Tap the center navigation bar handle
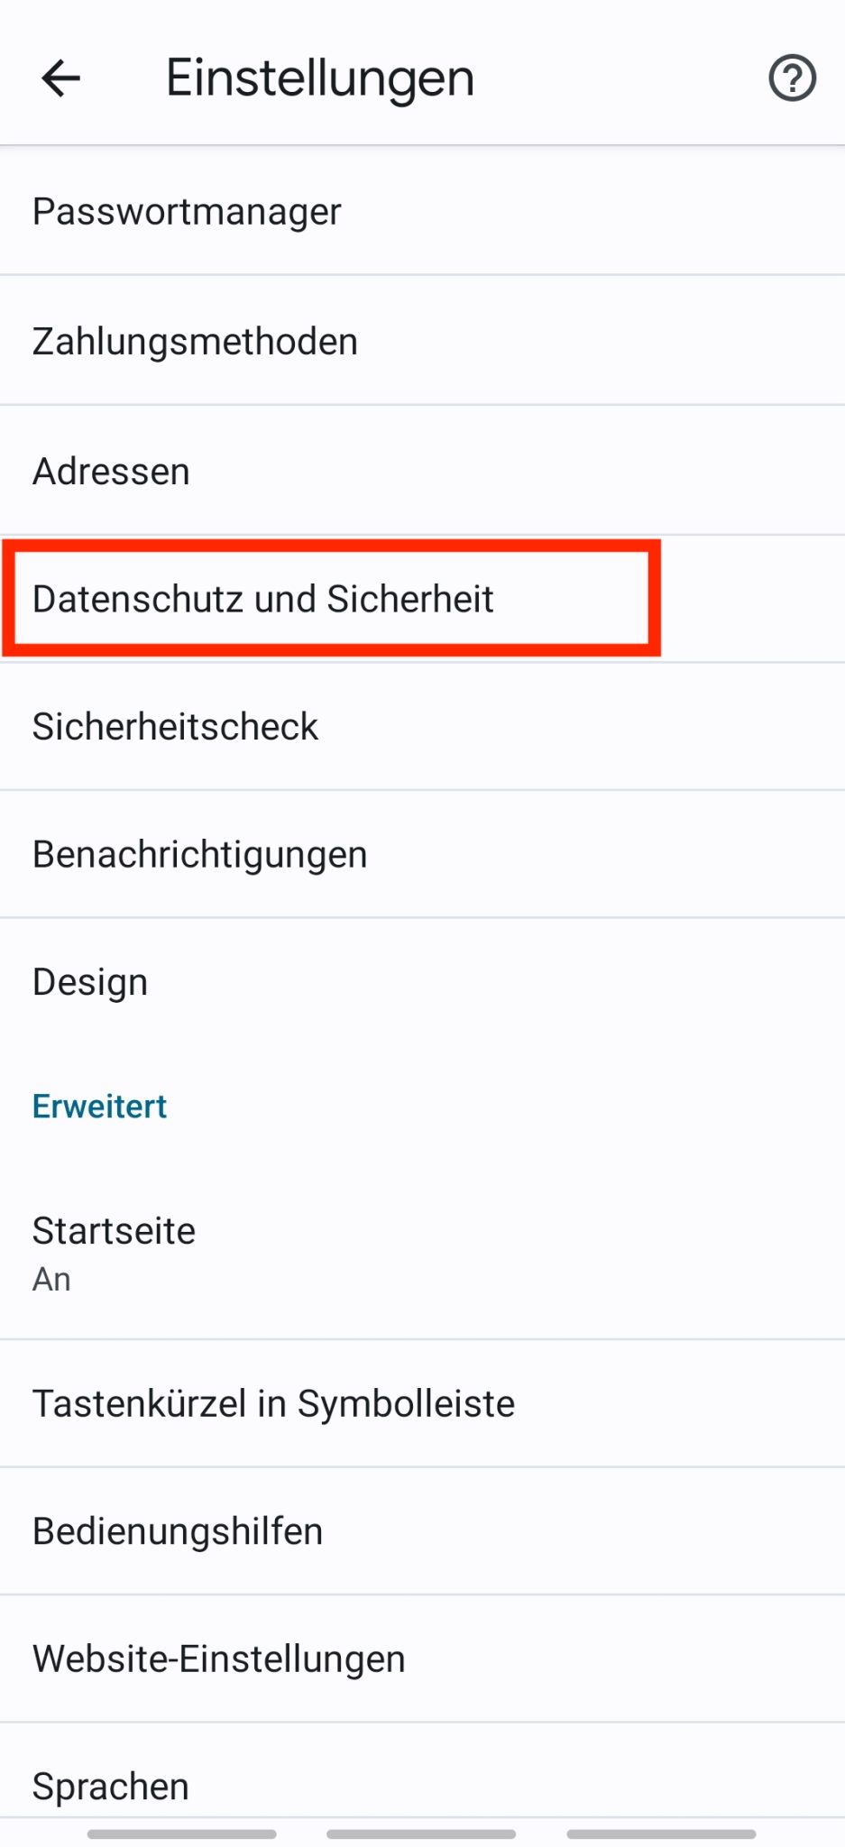845x1847 pixels. click(x=422, y=1833)
